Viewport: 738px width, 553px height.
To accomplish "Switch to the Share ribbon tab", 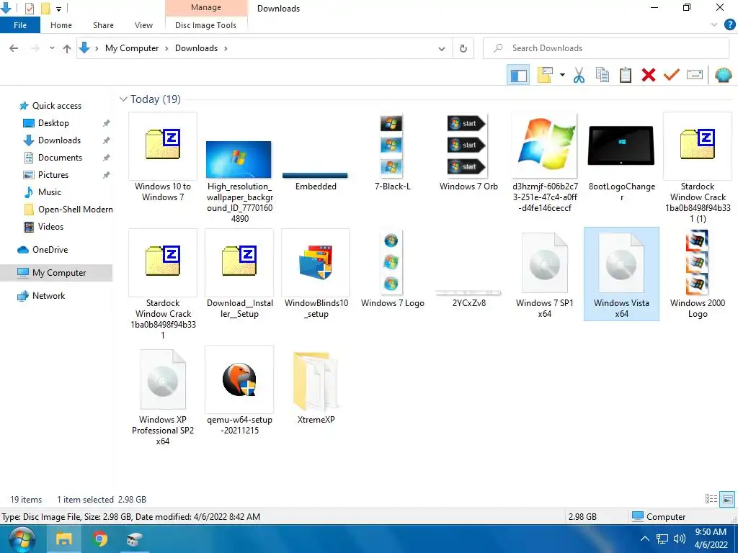I will 103,25.
